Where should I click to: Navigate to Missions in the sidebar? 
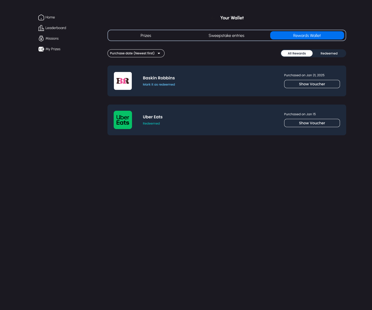coord(49,38)
